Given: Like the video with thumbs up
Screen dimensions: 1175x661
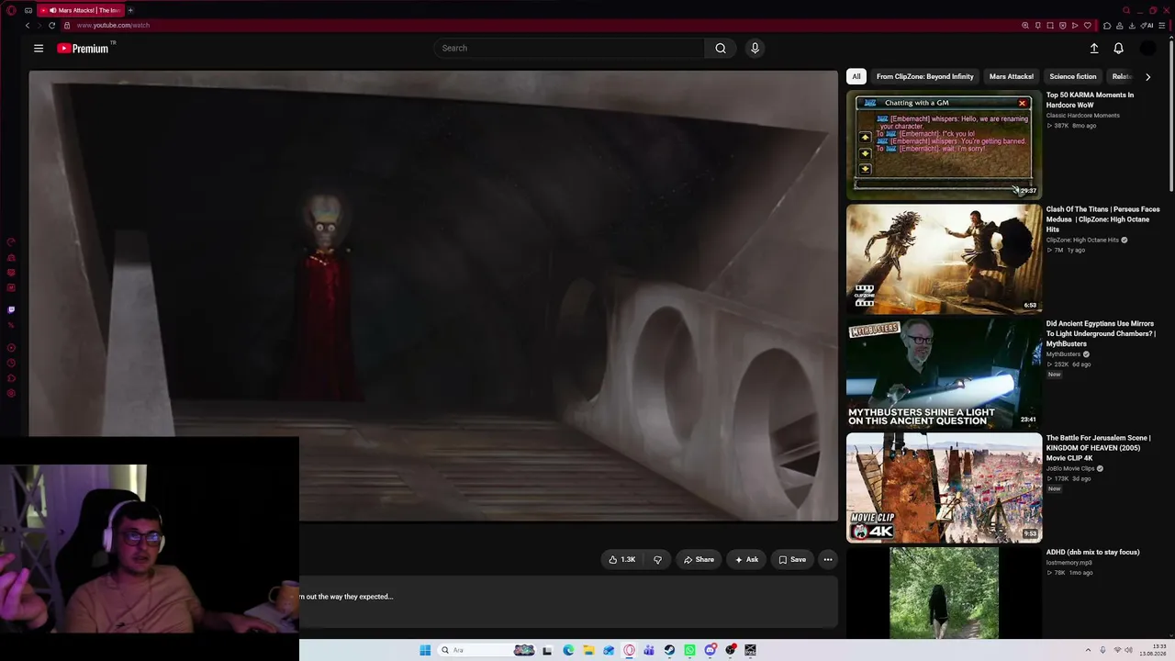Looking at the screenshot, I should [622, 559].
